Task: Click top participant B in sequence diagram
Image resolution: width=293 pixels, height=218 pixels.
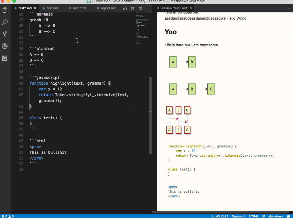Action: [179, 110]
